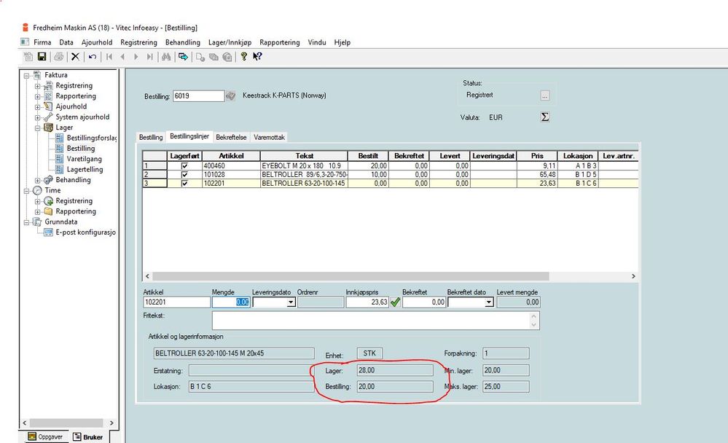Click the ellipsis button next to Status
The width and height of the screenshot is (728, 443).
pyautogui.click(x=545, y=95)
